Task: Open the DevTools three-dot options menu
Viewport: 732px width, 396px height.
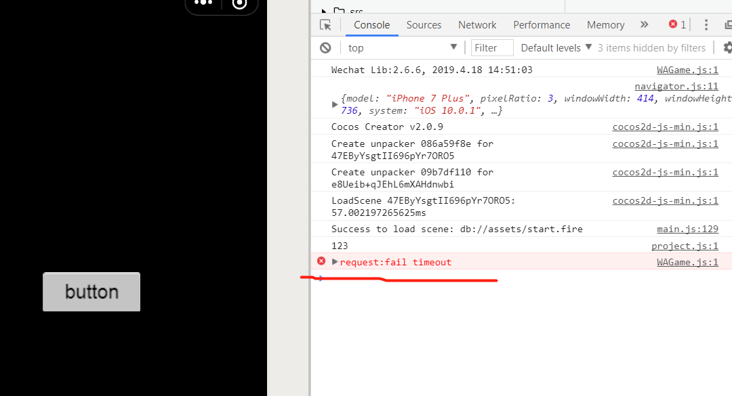Action: (706, 25)
